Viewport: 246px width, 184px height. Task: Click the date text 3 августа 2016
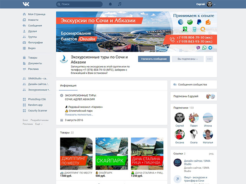74,120
